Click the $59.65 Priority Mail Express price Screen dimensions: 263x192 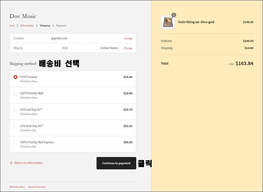[128, 142]
